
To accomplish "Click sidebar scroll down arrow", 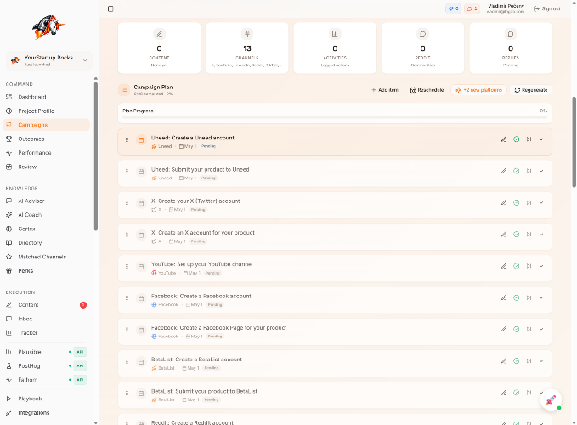I will pos(96,422).
